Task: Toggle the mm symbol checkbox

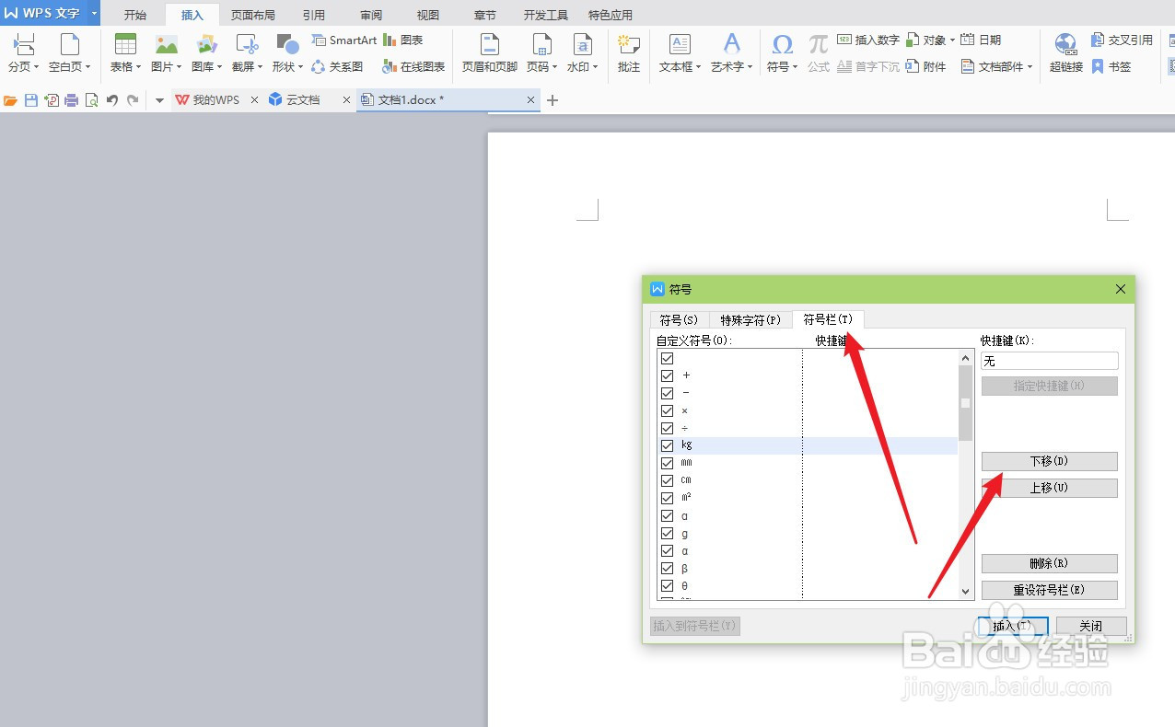Action: tap(668, 463)
